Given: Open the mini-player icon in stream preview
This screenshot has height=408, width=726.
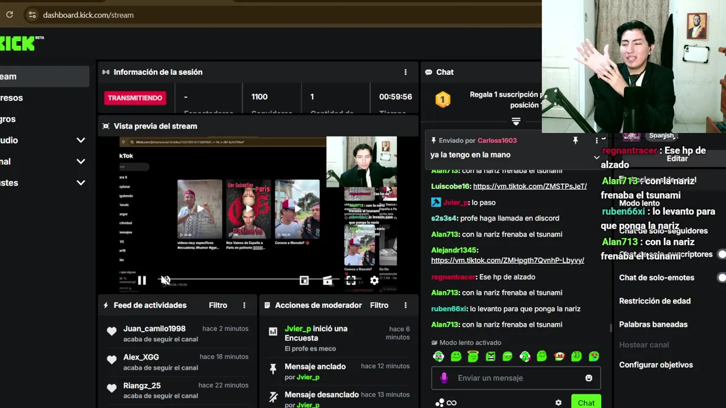Looking at the screenshot, I should (304, 280).
